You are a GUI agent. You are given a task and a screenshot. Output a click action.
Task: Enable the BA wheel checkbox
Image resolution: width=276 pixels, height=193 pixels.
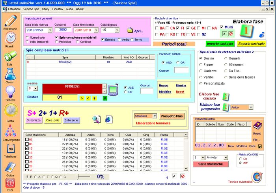(157, 28)
